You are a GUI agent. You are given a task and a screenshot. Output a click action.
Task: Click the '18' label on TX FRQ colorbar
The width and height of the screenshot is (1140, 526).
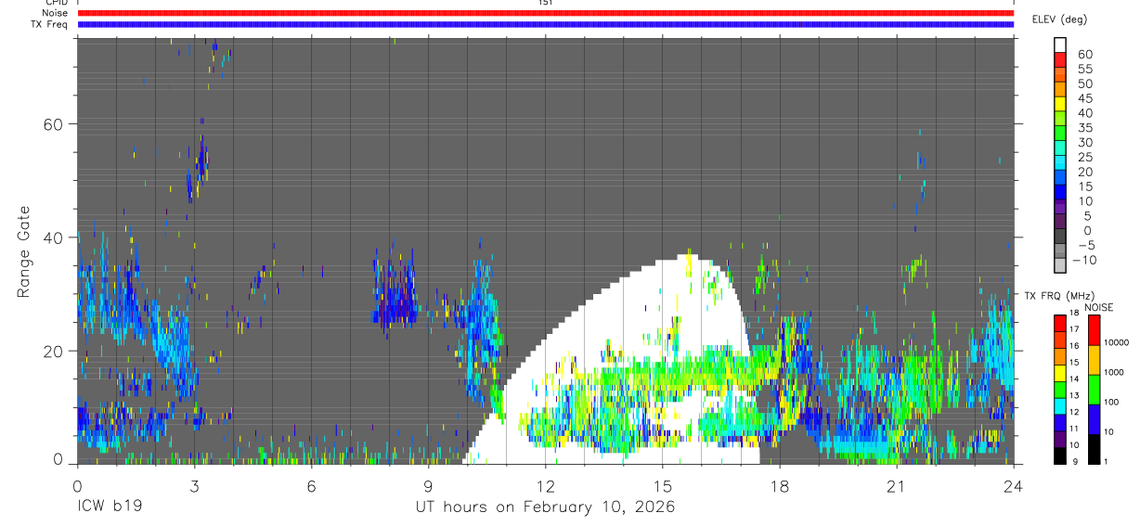1073,313
